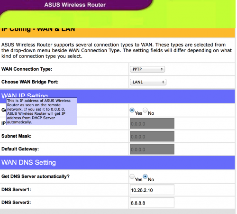Click the WAN IP Setting section header
Viewport: 237px width, 214px height.
118,96
